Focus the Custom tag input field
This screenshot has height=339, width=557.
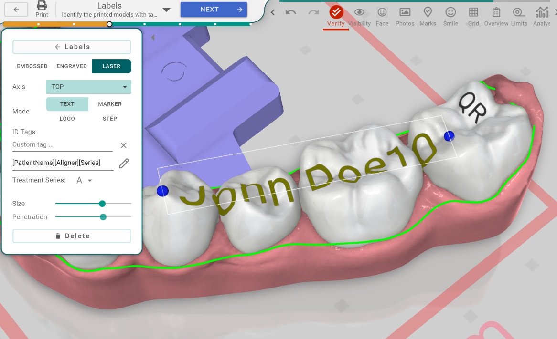[63, 144]
